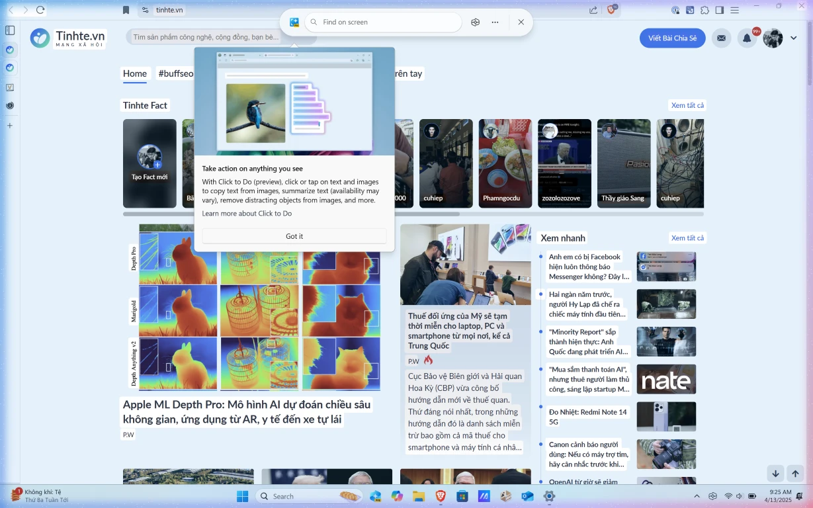
Task: Click the user profile avatar
Action: tap(773, 38)
